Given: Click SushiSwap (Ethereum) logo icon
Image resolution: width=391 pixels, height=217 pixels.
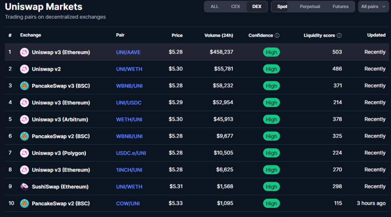Looking at the screenshot, I should click(24, 186).
